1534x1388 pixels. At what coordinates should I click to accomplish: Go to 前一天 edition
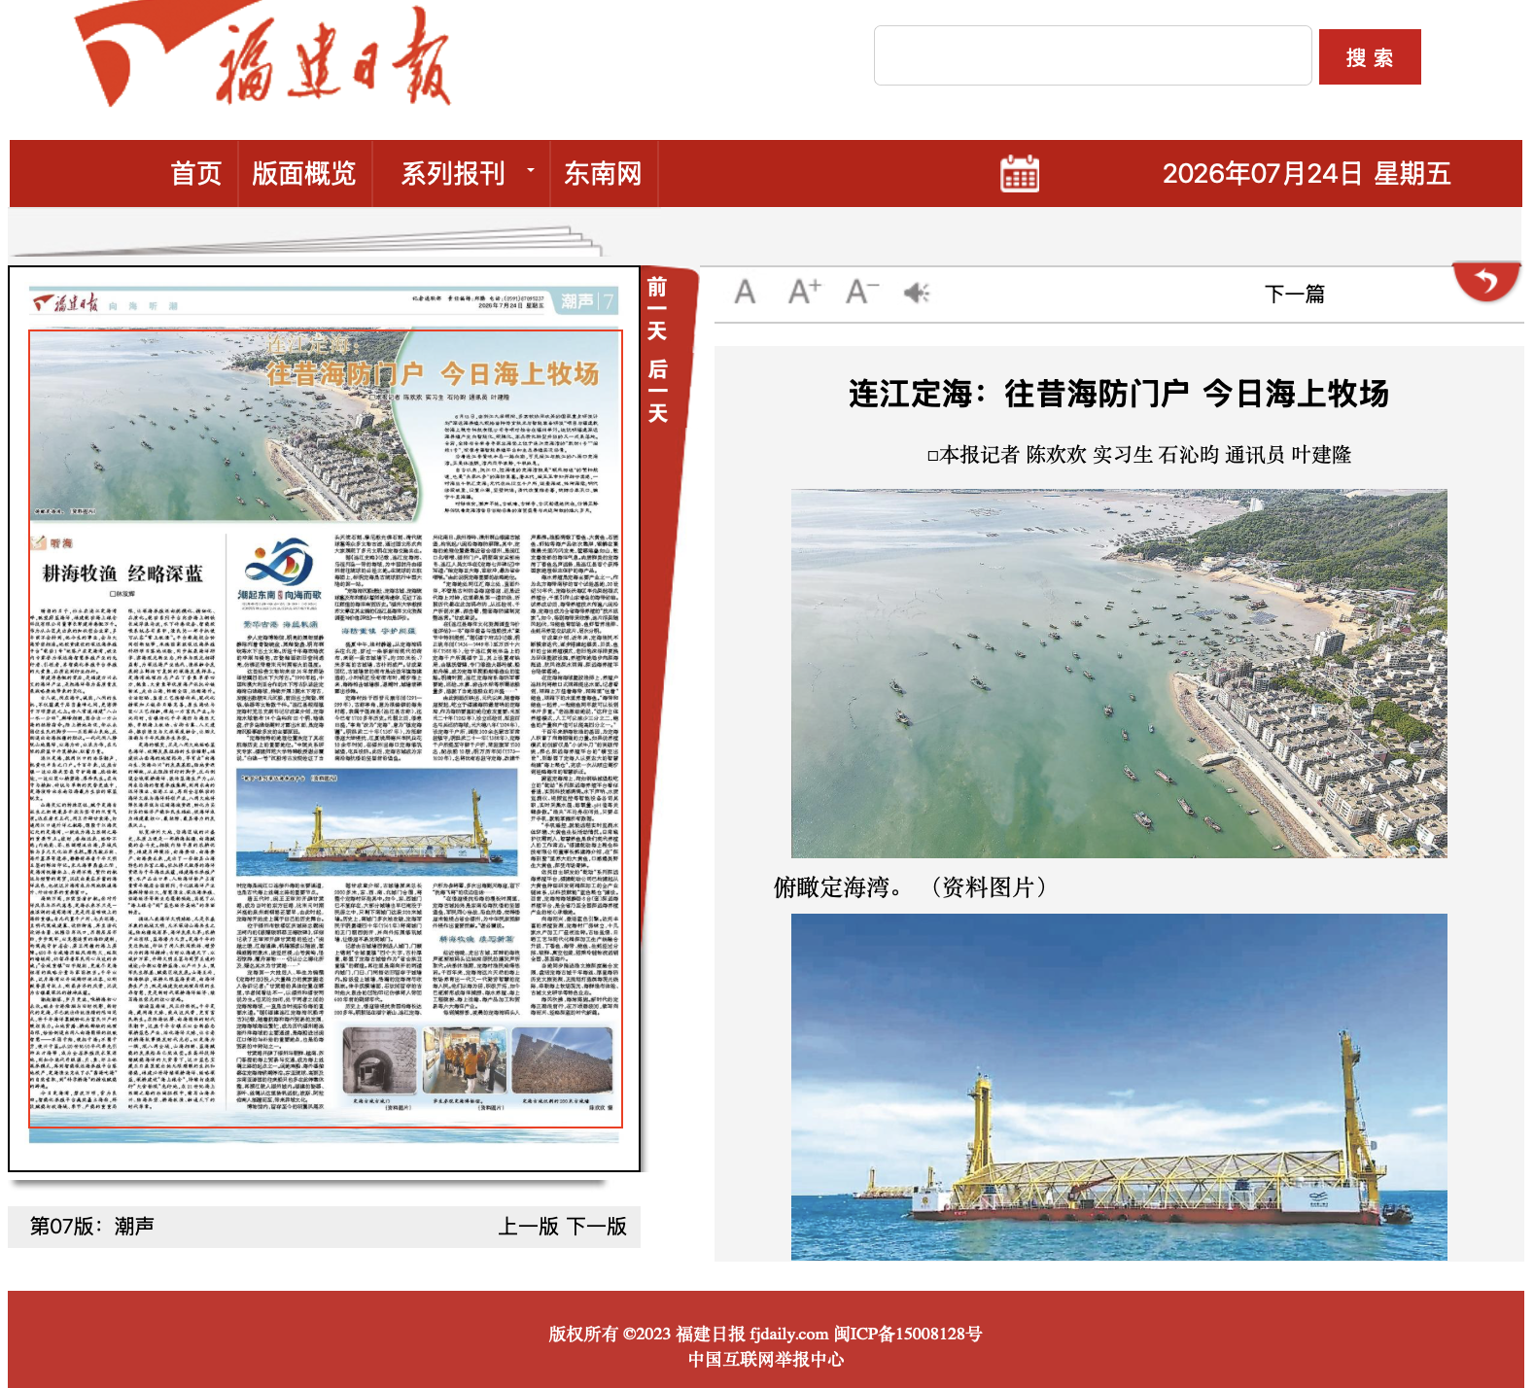[657, 309]
